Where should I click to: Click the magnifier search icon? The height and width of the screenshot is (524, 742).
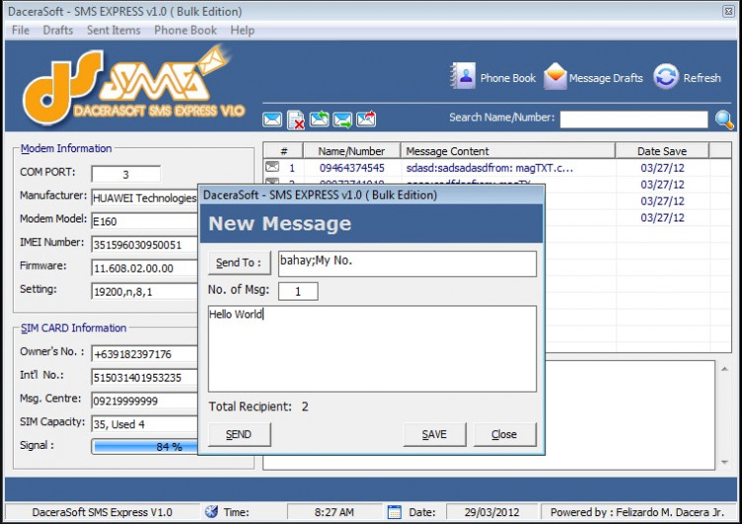(725, 120)
